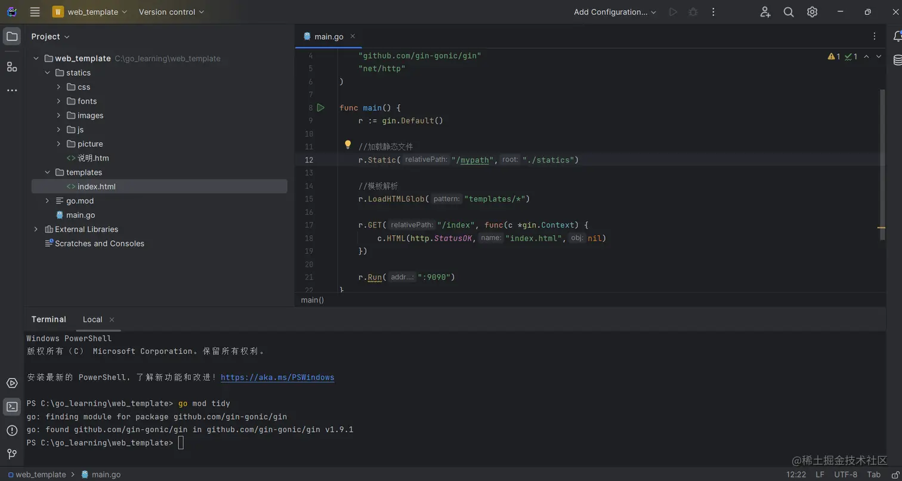
Task: Click the editor vertical scrollbar
Action: [883, 165]
